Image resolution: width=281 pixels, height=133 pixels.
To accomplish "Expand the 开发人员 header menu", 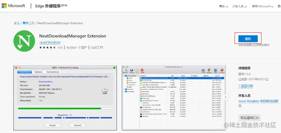I will click(240, 6).
